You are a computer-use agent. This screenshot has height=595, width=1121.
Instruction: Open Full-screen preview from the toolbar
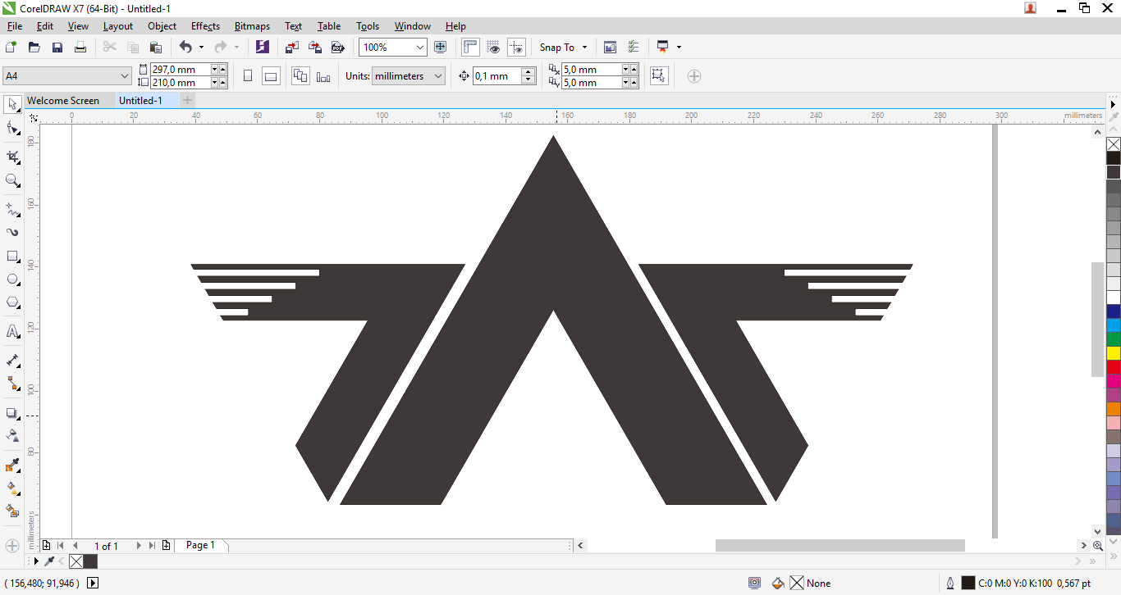tap(441, 47)
